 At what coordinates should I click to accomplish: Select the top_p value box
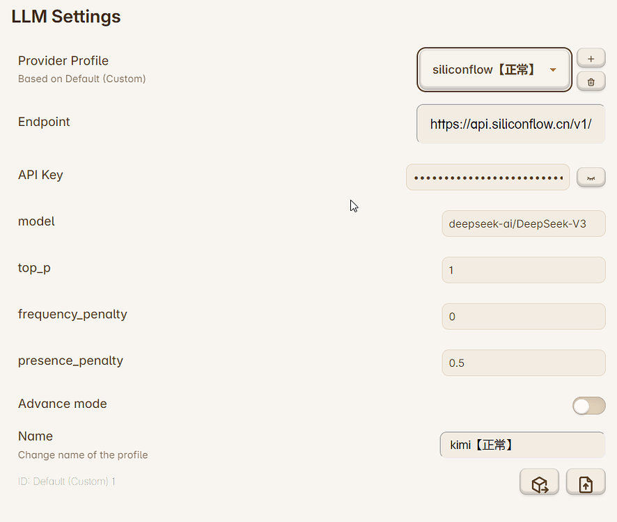click(x=523, y=270)
